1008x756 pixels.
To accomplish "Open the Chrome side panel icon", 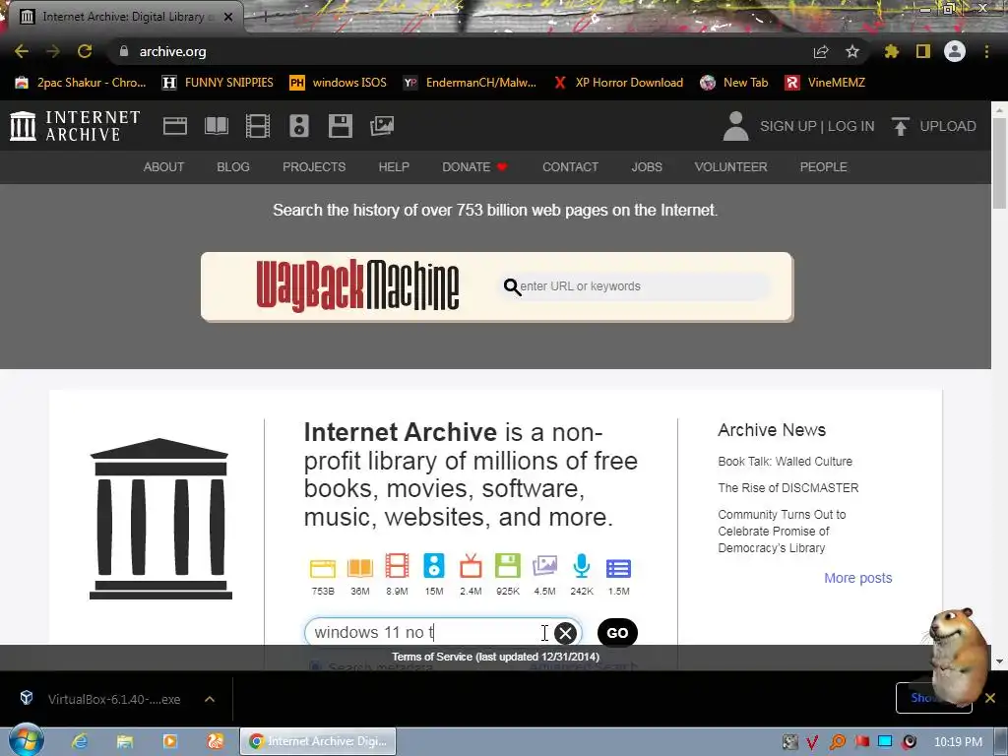I will point(923,51).
